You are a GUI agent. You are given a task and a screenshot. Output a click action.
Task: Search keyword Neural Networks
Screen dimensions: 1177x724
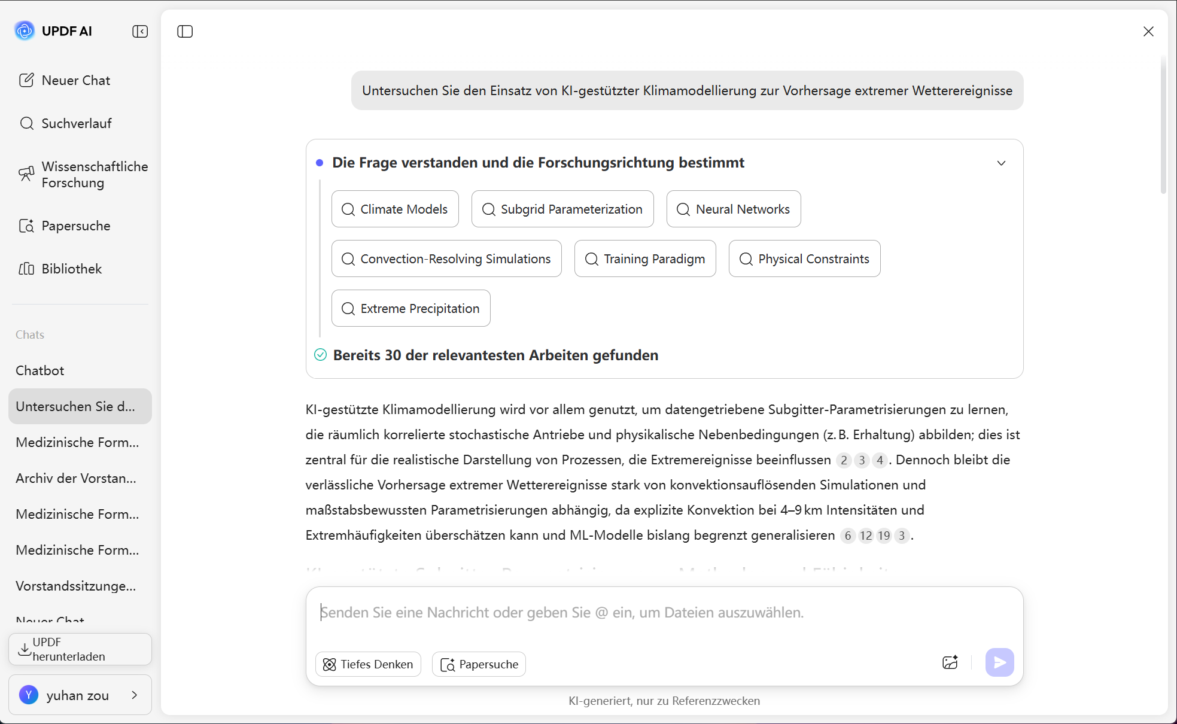point(734,209)
